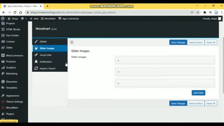Expand the third slide row
224x126 pixels.
click(x=165, y=83)
